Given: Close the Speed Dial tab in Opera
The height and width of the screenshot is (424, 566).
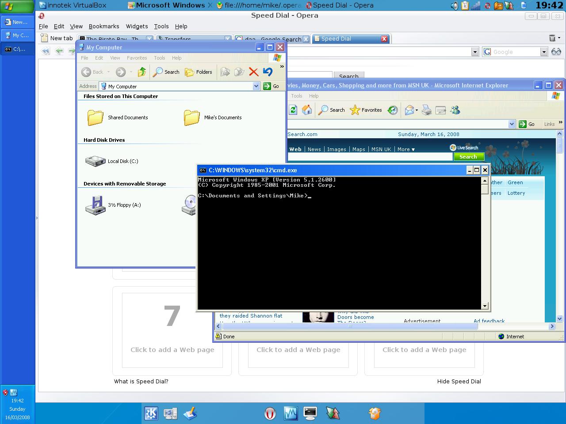Looking at the screenshot, I should (x=384, y=39).
